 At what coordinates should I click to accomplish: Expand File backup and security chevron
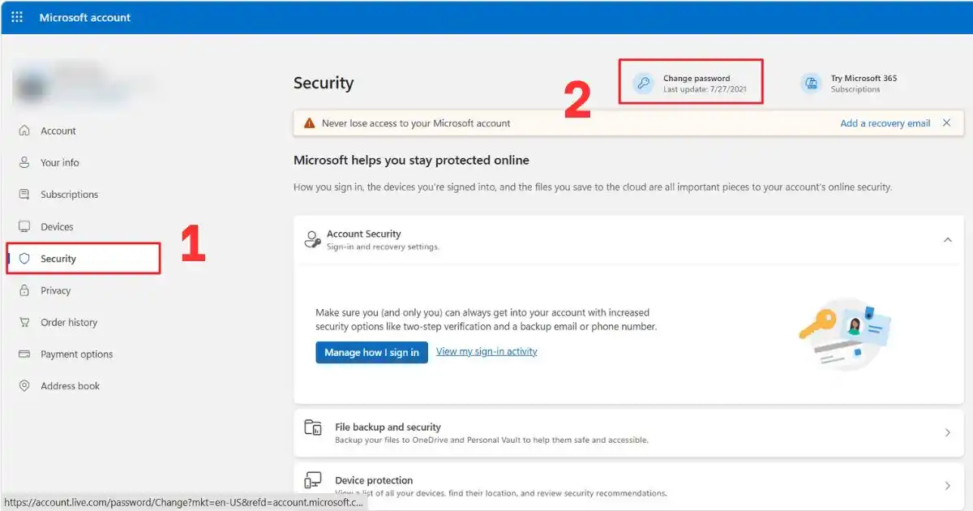[947, 433]
